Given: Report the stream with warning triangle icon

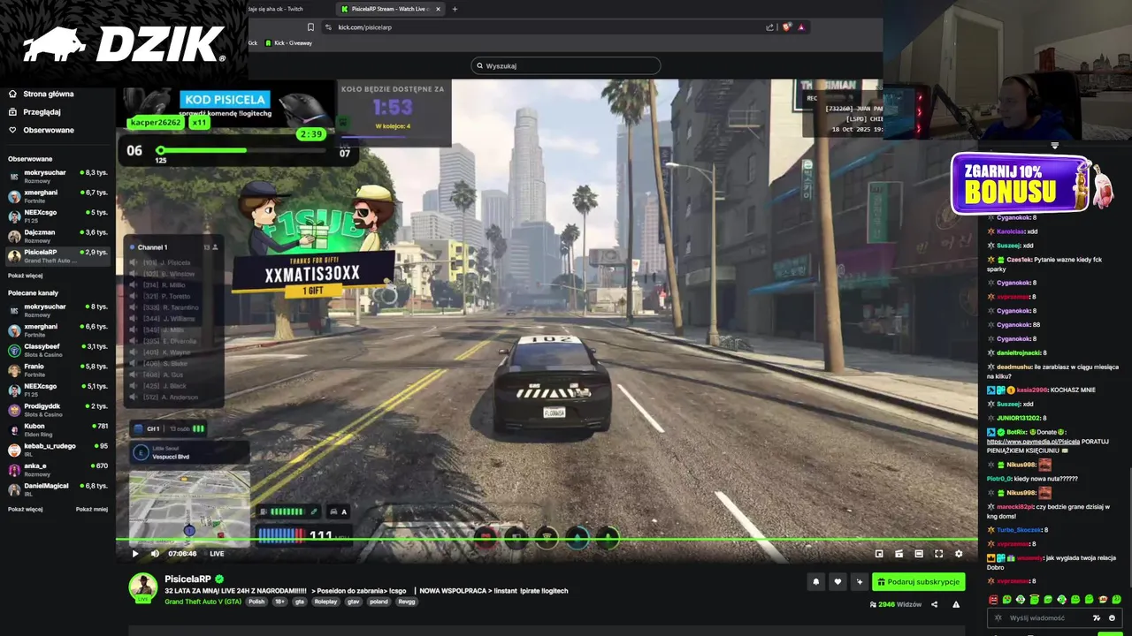Looking at the screenshot, I should (x=956, y=604).
